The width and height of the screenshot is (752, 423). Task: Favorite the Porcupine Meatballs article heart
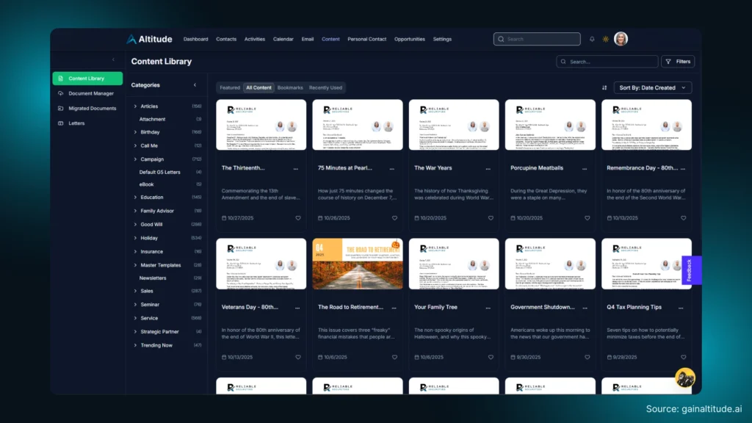pos(587,217)
